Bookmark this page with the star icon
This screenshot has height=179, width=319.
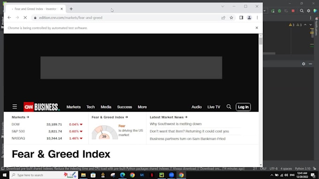231,18
